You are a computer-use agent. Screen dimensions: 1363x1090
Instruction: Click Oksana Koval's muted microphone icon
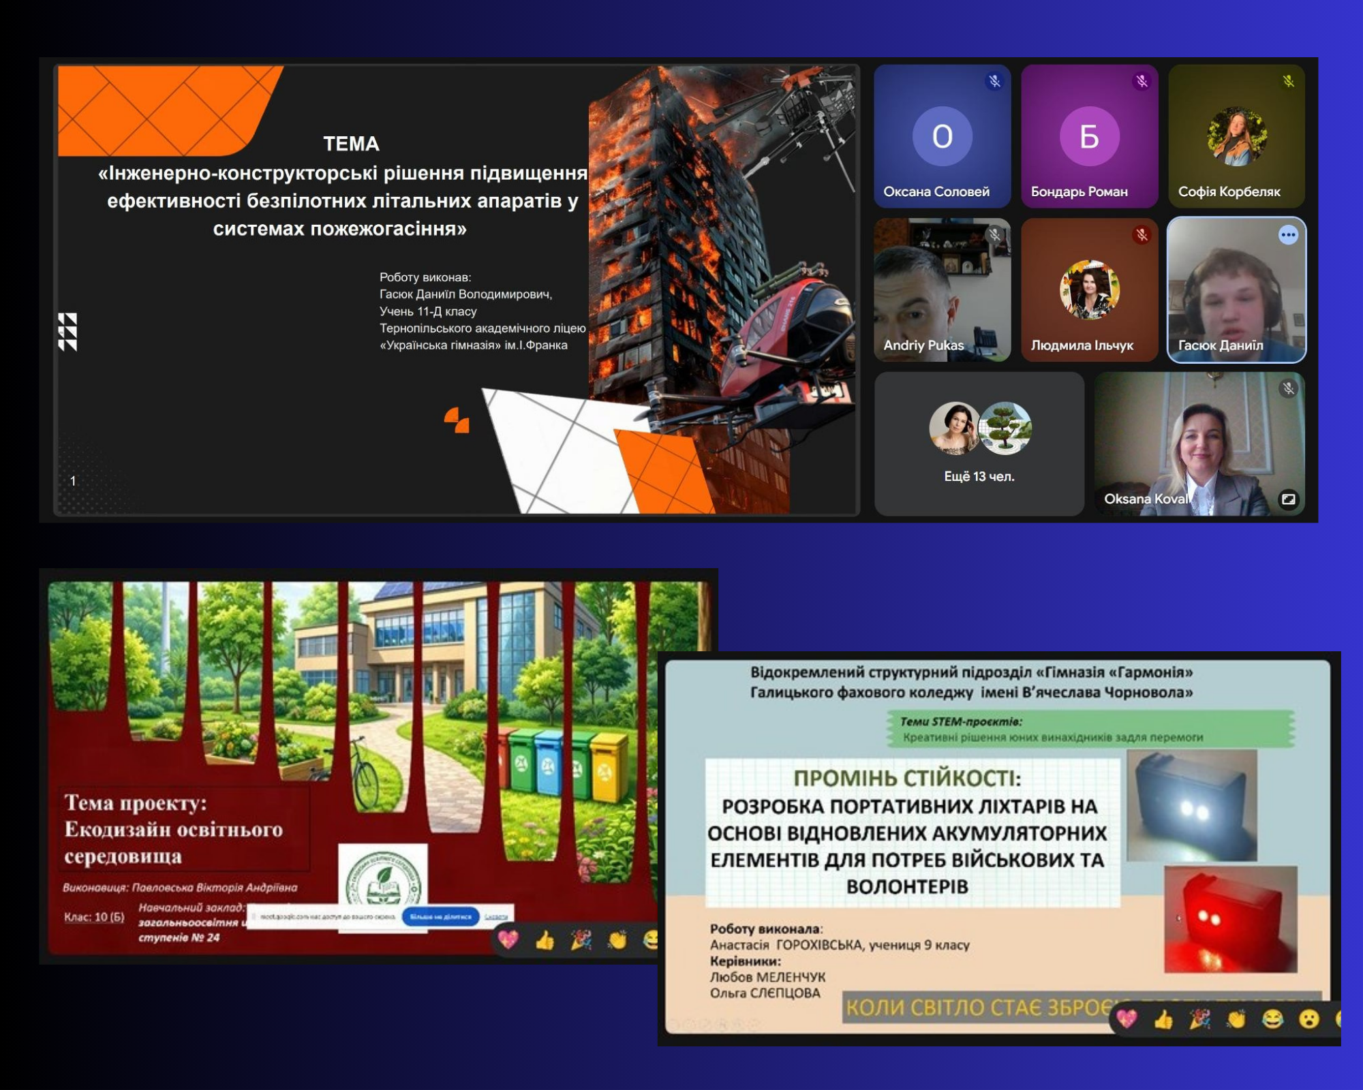[1288, 388]
